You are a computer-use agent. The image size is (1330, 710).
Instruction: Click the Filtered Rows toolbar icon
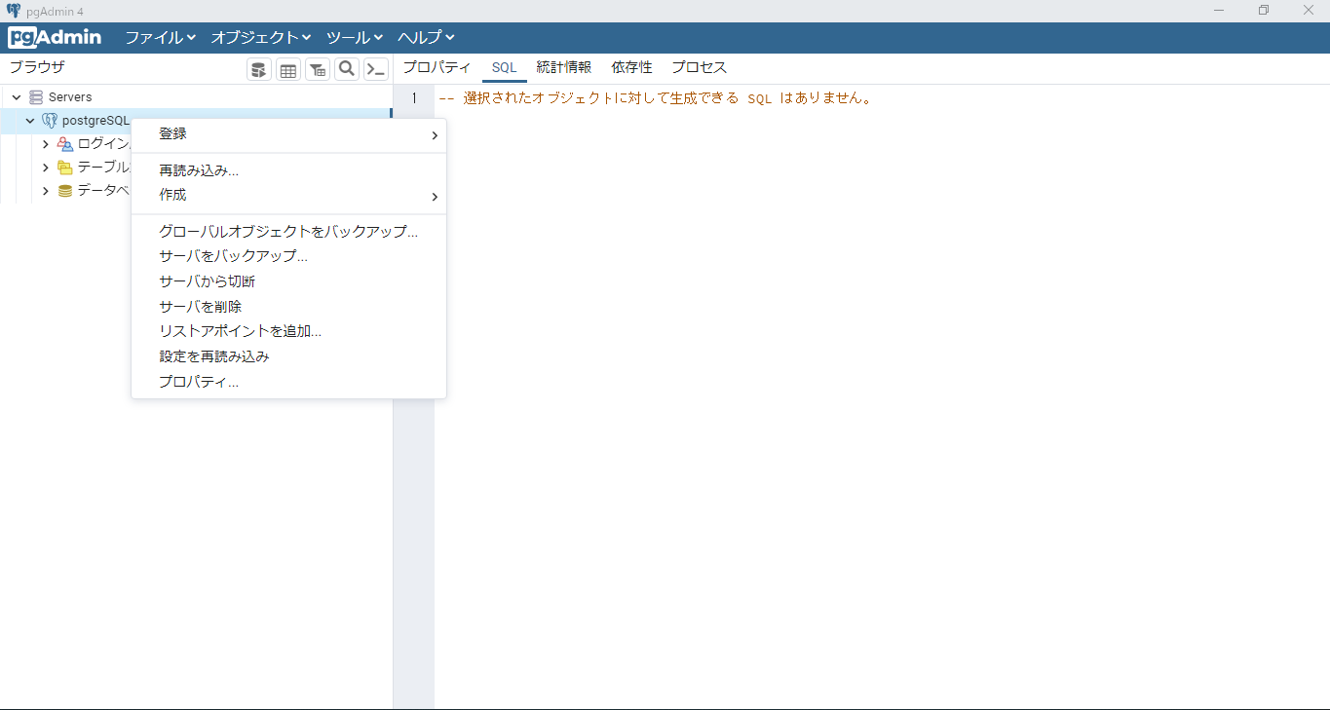pyautogui.click(x=317, y=69)
